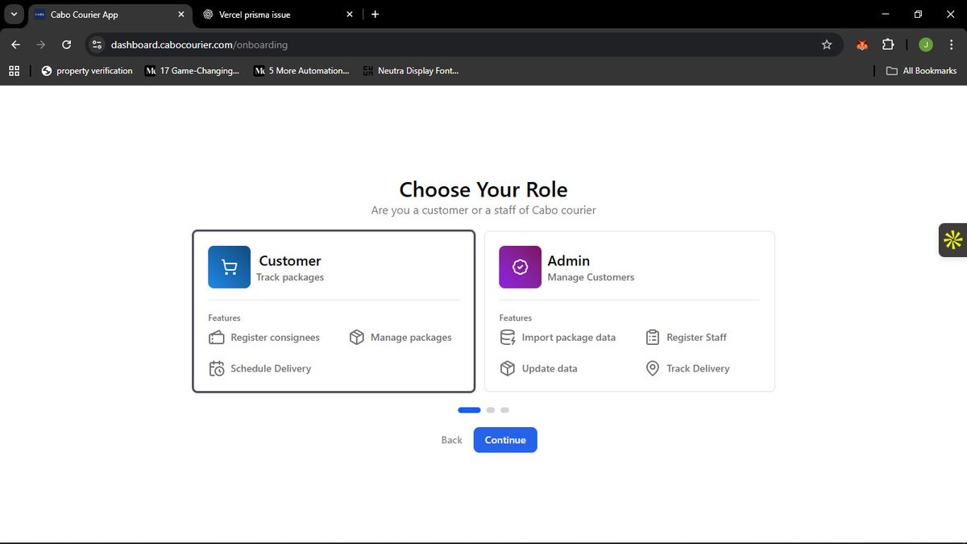Click the Register consignees label

click(x=275, y=338)
